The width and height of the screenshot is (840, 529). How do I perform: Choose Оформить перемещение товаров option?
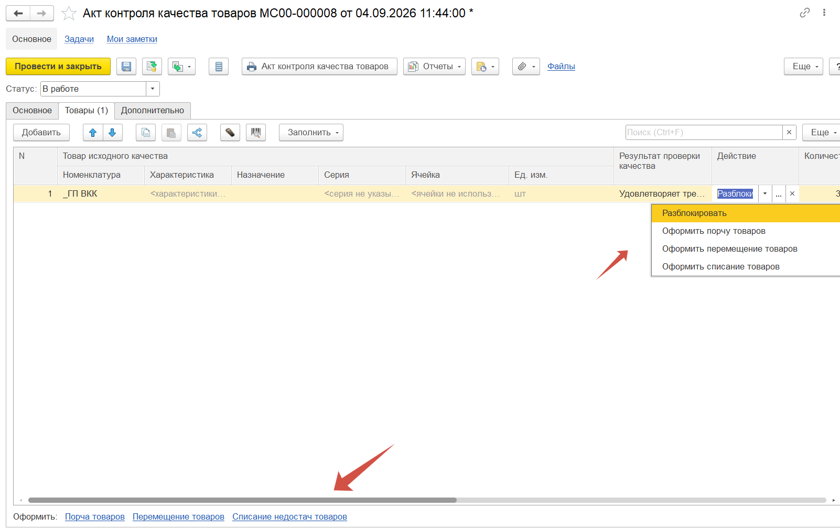click(746, 249)
